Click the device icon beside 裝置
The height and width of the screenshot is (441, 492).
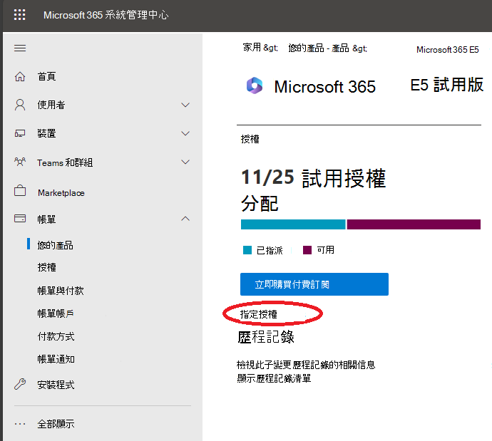point(20,133)
